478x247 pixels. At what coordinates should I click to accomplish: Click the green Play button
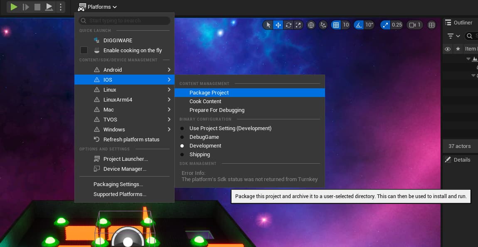coord(14,7)
